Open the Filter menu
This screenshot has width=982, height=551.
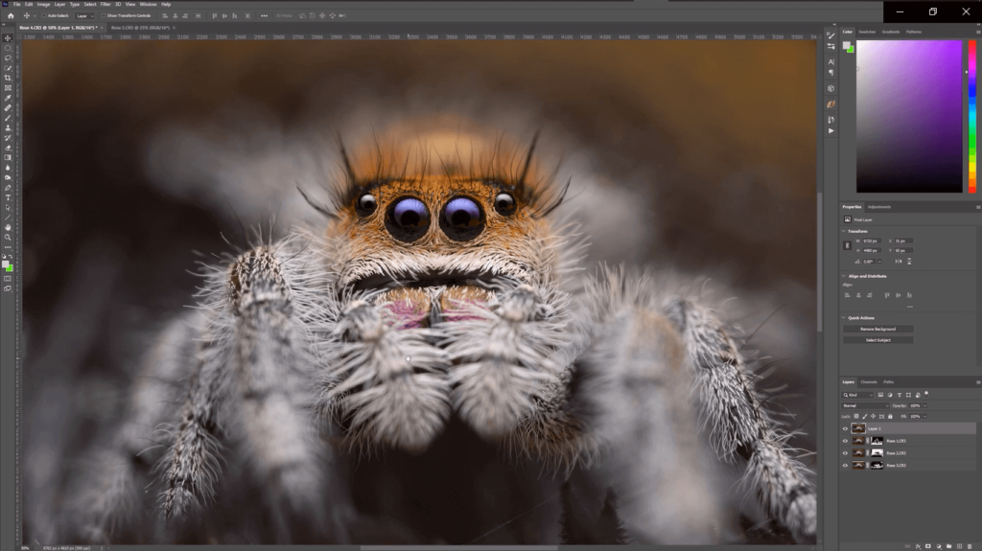click(x=105, y=5)
